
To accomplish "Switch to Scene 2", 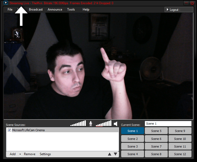I will (x=132, y=139).
